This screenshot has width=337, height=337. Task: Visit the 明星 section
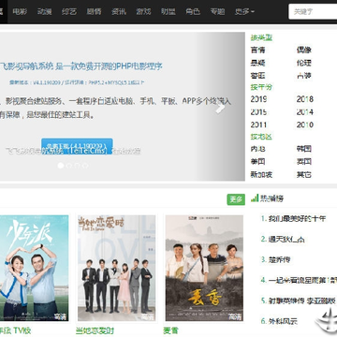(x=168, y=12)
